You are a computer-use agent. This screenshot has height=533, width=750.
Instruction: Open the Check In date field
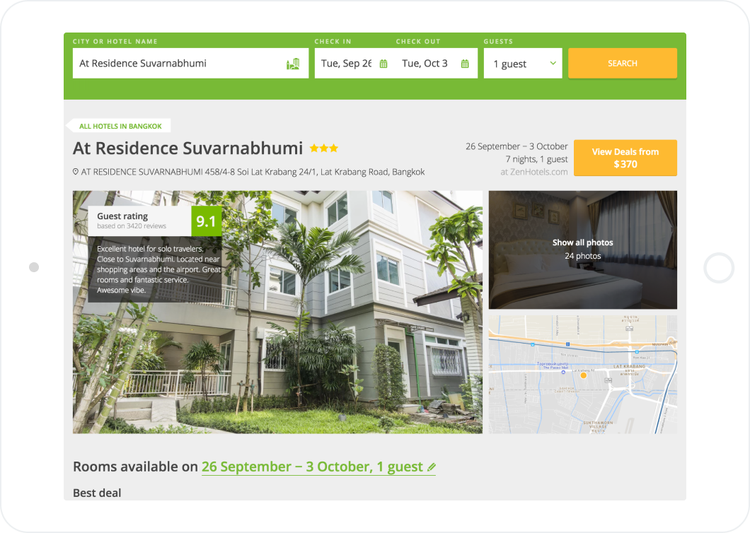[347, 64]
